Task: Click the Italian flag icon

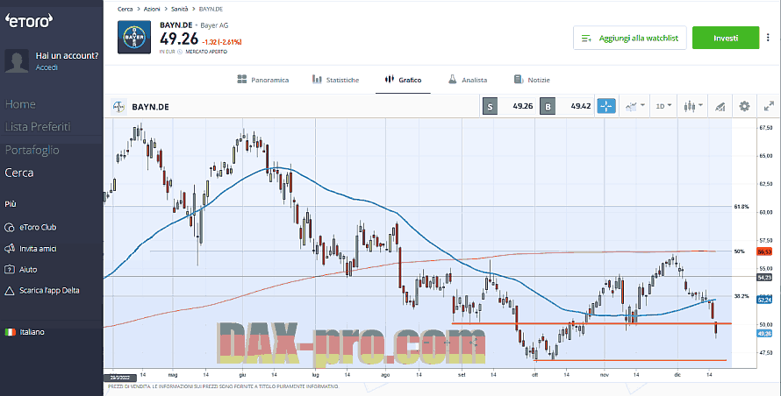Action: click(x=10, y=332)
